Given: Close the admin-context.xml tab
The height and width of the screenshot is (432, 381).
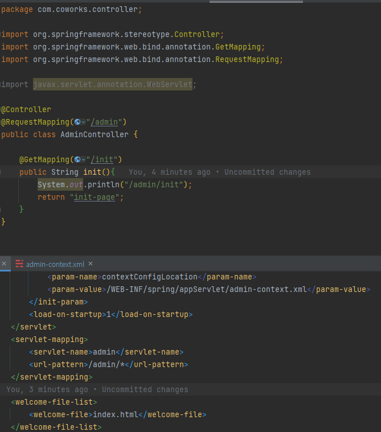Looking at the screenshot, I should pos(91,264).
